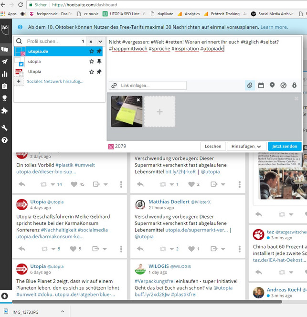Open the Assignments clipboard icon
The image size is (307, 317).
pos(5,86)
